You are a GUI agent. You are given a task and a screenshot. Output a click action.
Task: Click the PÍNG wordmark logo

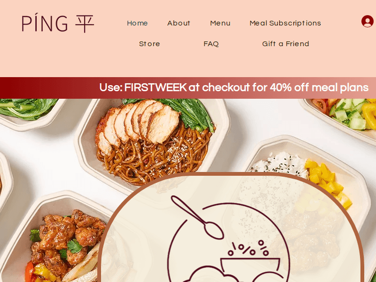point(45,24)
